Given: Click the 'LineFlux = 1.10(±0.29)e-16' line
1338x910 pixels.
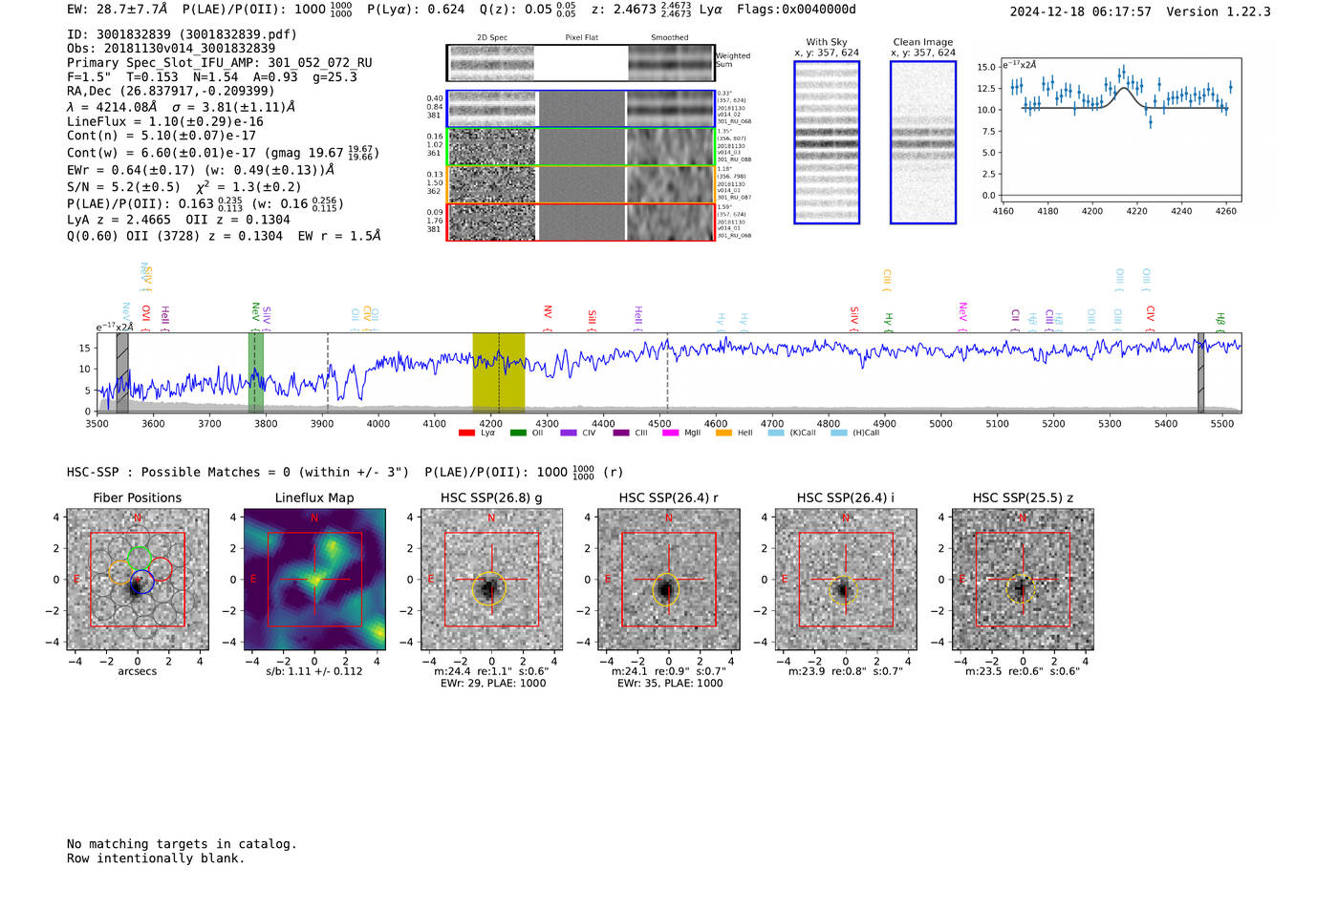Looking at the screenshot, I should 165,122.
